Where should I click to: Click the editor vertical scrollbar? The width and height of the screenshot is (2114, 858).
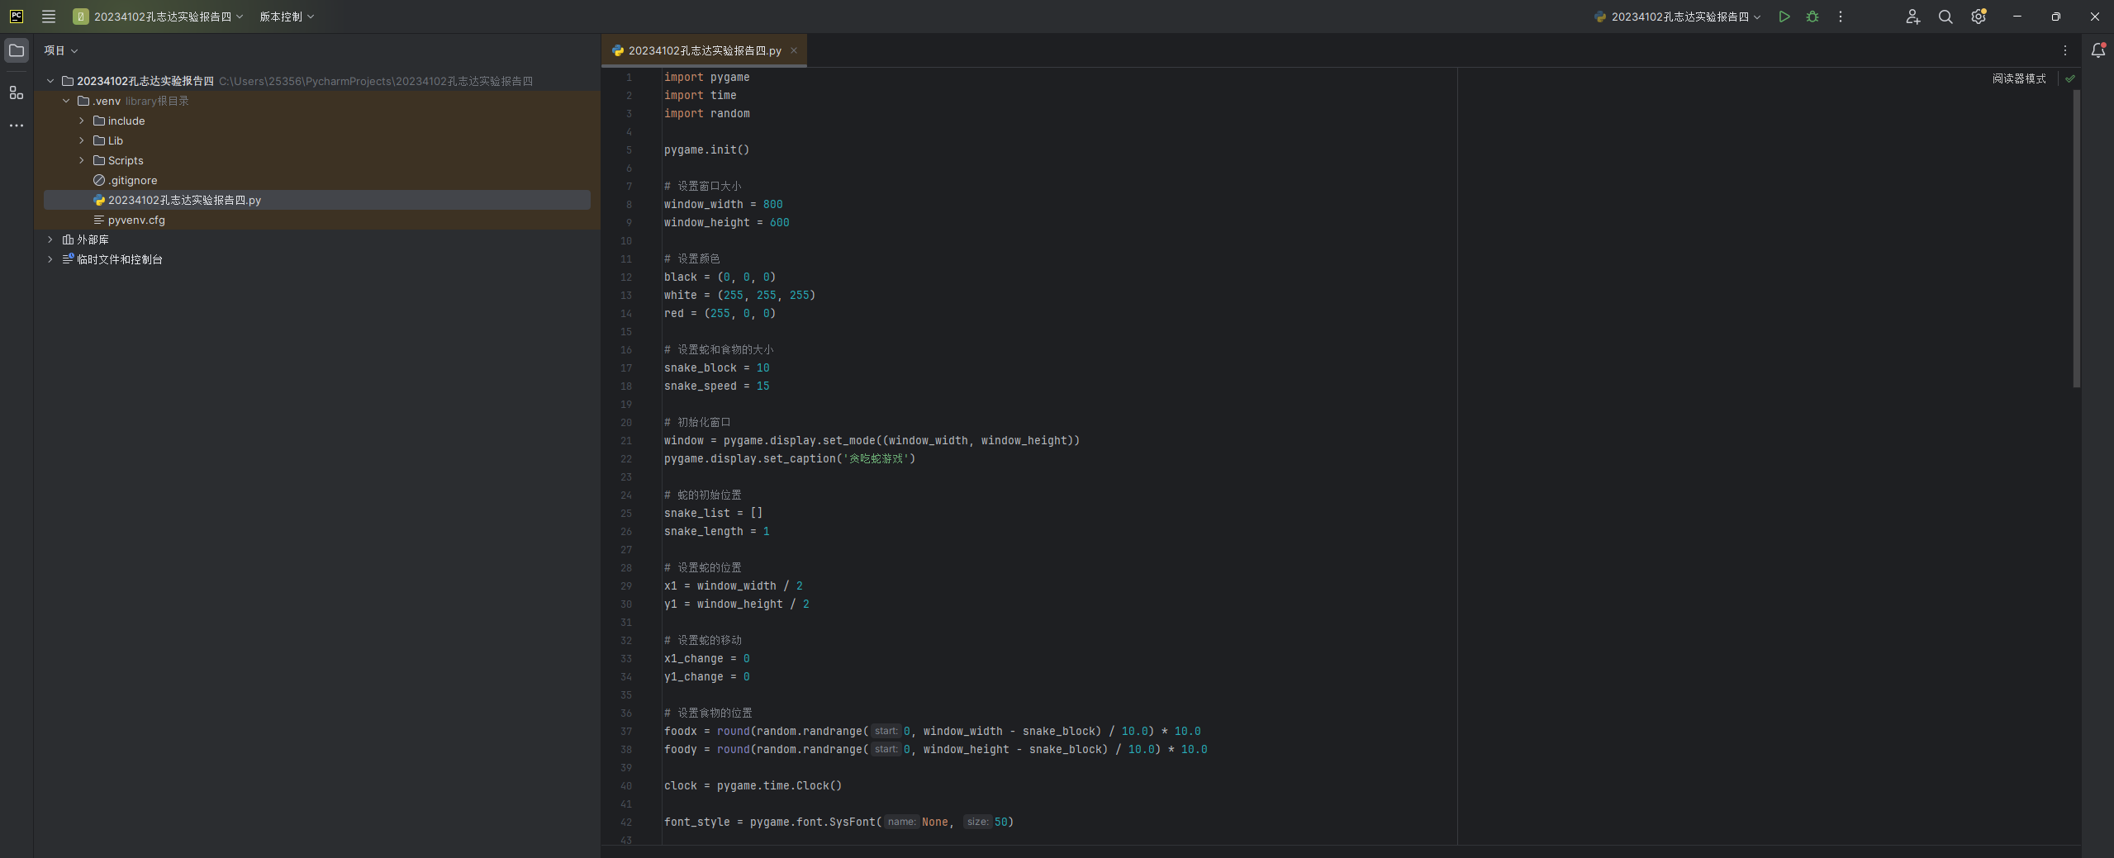coord(2076,238)
